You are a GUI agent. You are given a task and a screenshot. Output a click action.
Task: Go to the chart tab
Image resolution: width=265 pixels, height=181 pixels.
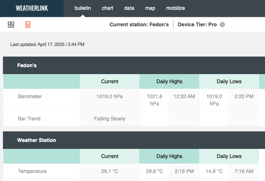point(108,8)
